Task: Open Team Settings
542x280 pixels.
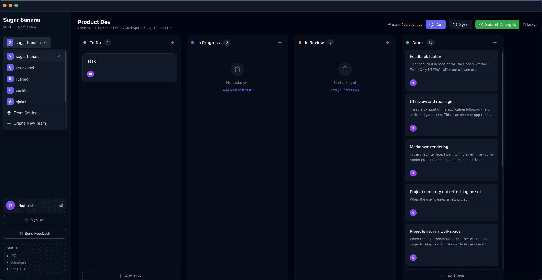Action: pyautogui.click(x=27, y=113)
